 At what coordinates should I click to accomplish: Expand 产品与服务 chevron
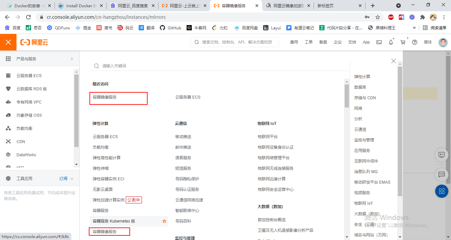72,59
